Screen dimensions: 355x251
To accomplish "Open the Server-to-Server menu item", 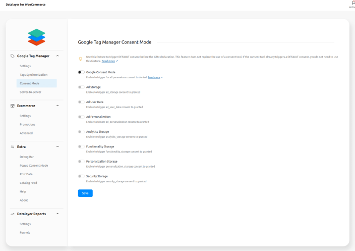I will [x=30, y=92].
